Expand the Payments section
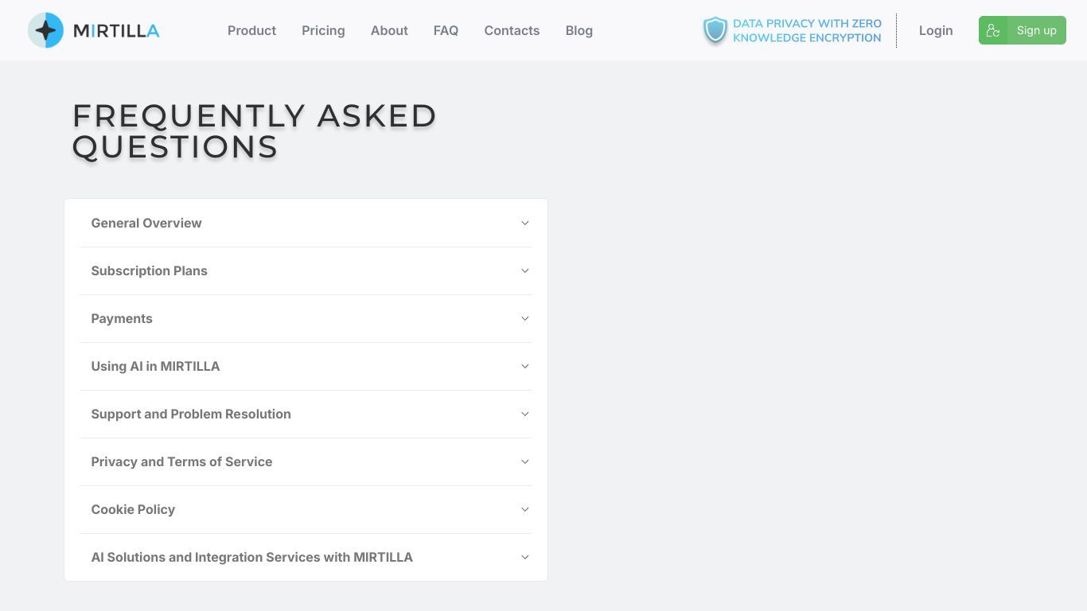 click(306, 318)
